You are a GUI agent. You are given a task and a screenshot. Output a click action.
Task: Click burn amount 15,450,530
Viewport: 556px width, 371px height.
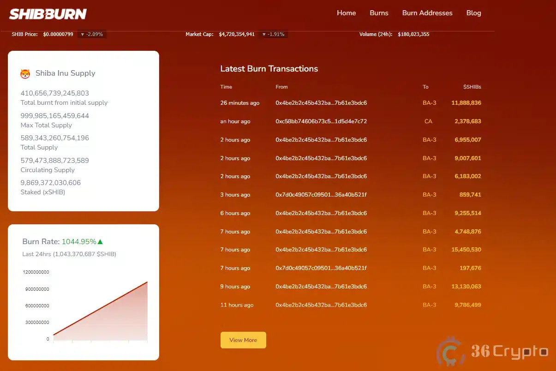466,250
